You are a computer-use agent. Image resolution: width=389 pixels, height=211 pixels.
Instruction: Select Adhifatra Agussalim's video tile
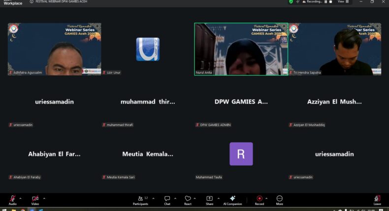(54, 49)
